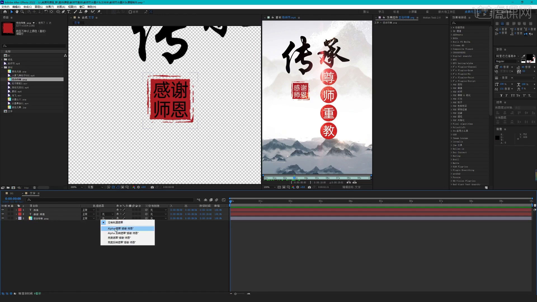
Task: Switch to 小屏幕 workspace
Action: pos(413,12)
